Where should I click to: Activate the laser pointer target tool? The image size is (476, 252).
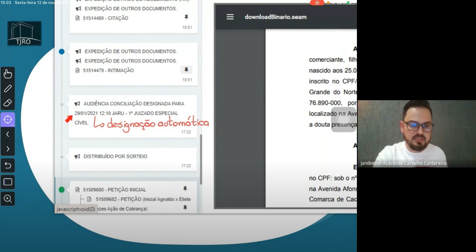(8, 120)
